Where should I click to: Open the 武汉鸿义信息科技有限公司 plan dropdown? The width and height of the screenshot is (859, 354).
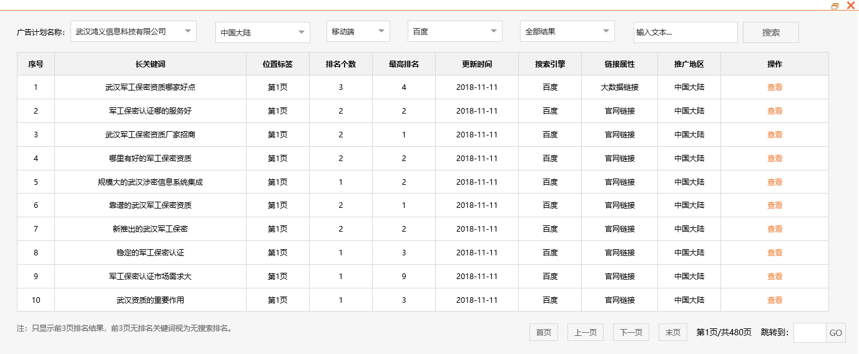134,31
